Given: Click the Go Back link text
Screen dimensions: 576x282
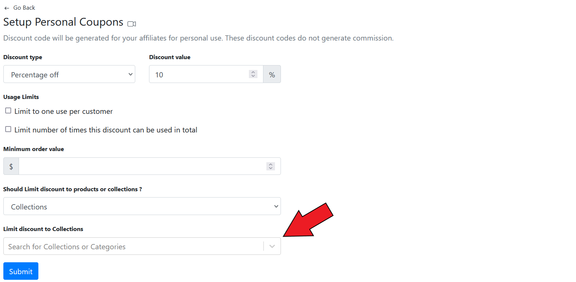Looking at the screenshot, I should click(24, 8).
